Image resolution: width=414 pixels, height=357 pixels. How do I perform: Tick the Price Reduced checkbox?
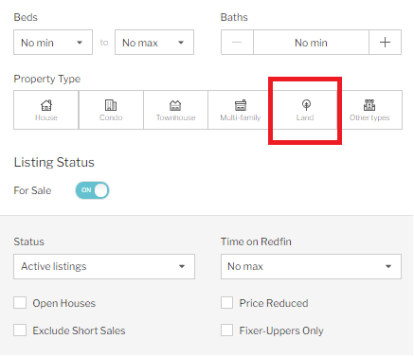point(226,303)
